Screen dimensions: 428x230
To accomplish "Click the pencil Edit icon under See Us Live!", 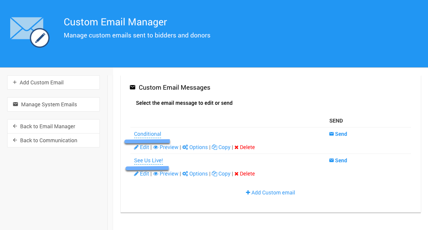I will 136,174.
